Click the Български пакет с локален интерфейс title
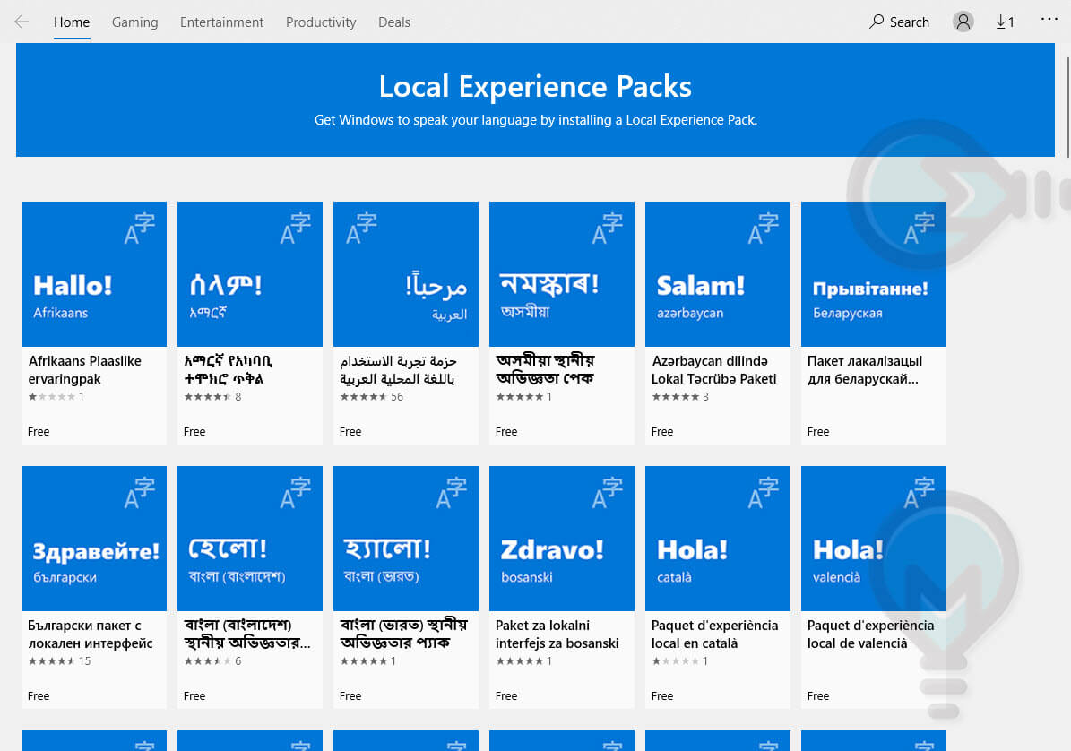The image size is (1071, 751). (x=91, y=634)
